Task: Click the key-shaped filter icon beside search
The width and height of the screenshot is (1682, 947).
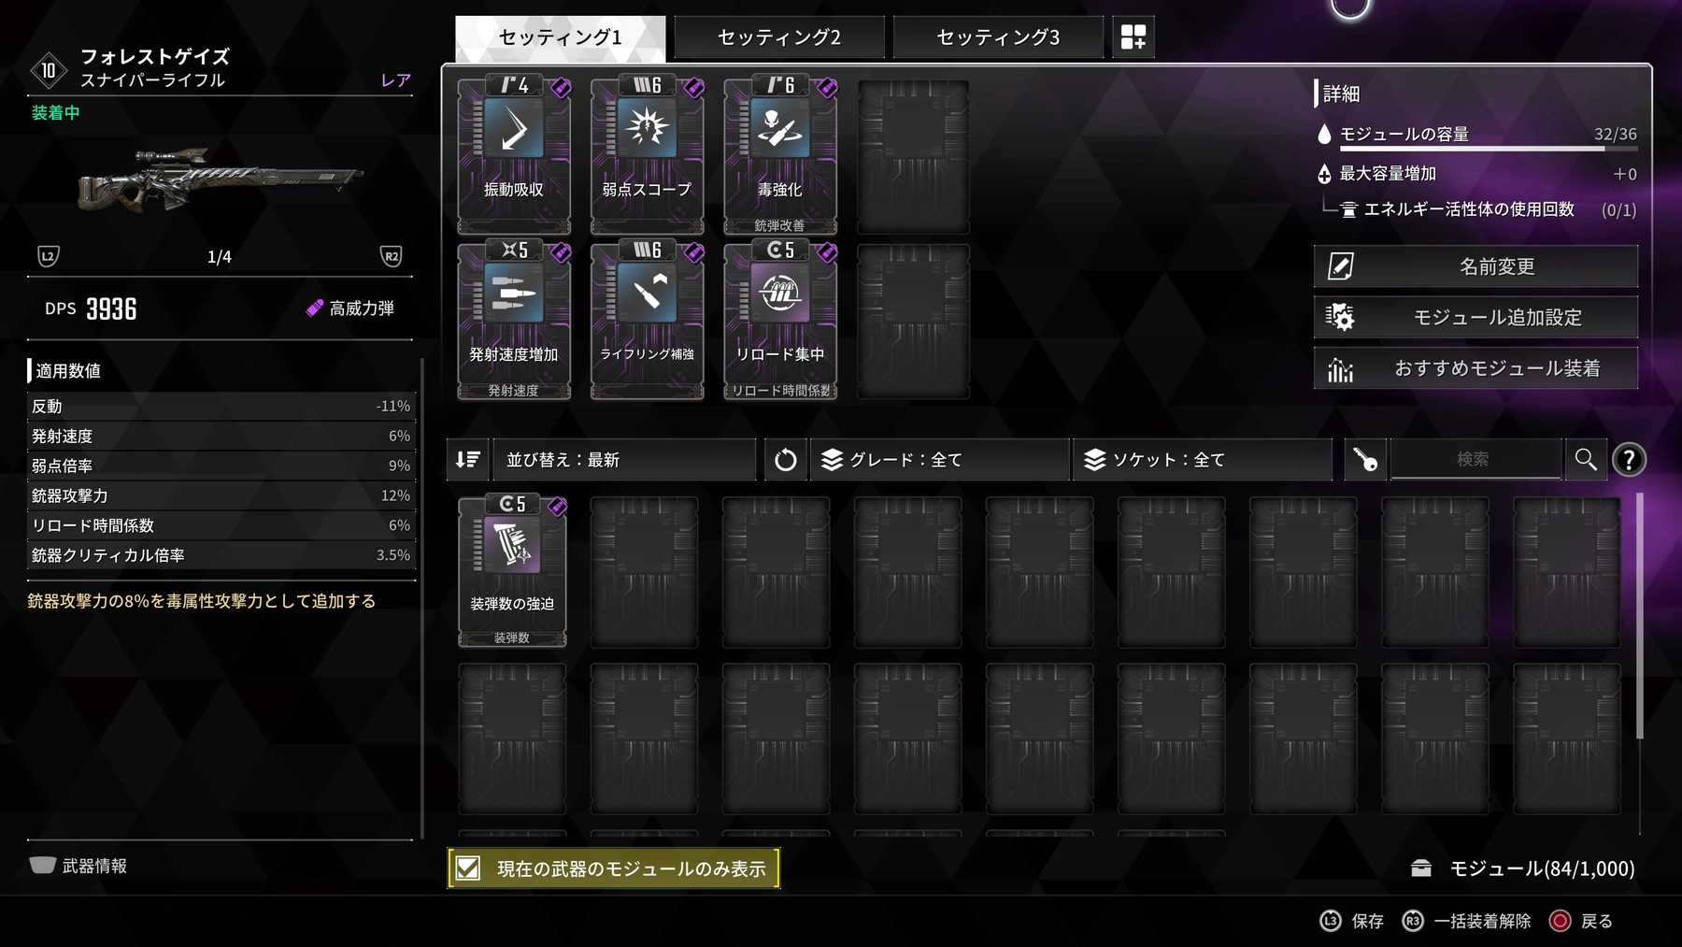Action: click(1365, 459)
